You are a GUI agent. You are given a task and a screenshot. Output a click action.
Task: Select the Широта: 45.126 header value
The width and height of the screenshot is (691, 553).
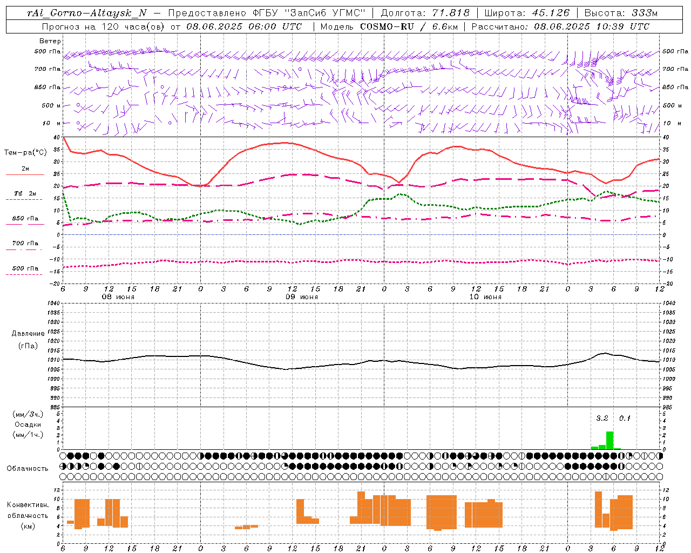pyautogui.click(x=527, y=13)
